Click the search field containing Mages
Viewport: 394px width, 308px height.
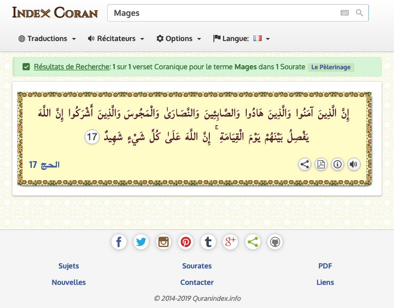221,13
